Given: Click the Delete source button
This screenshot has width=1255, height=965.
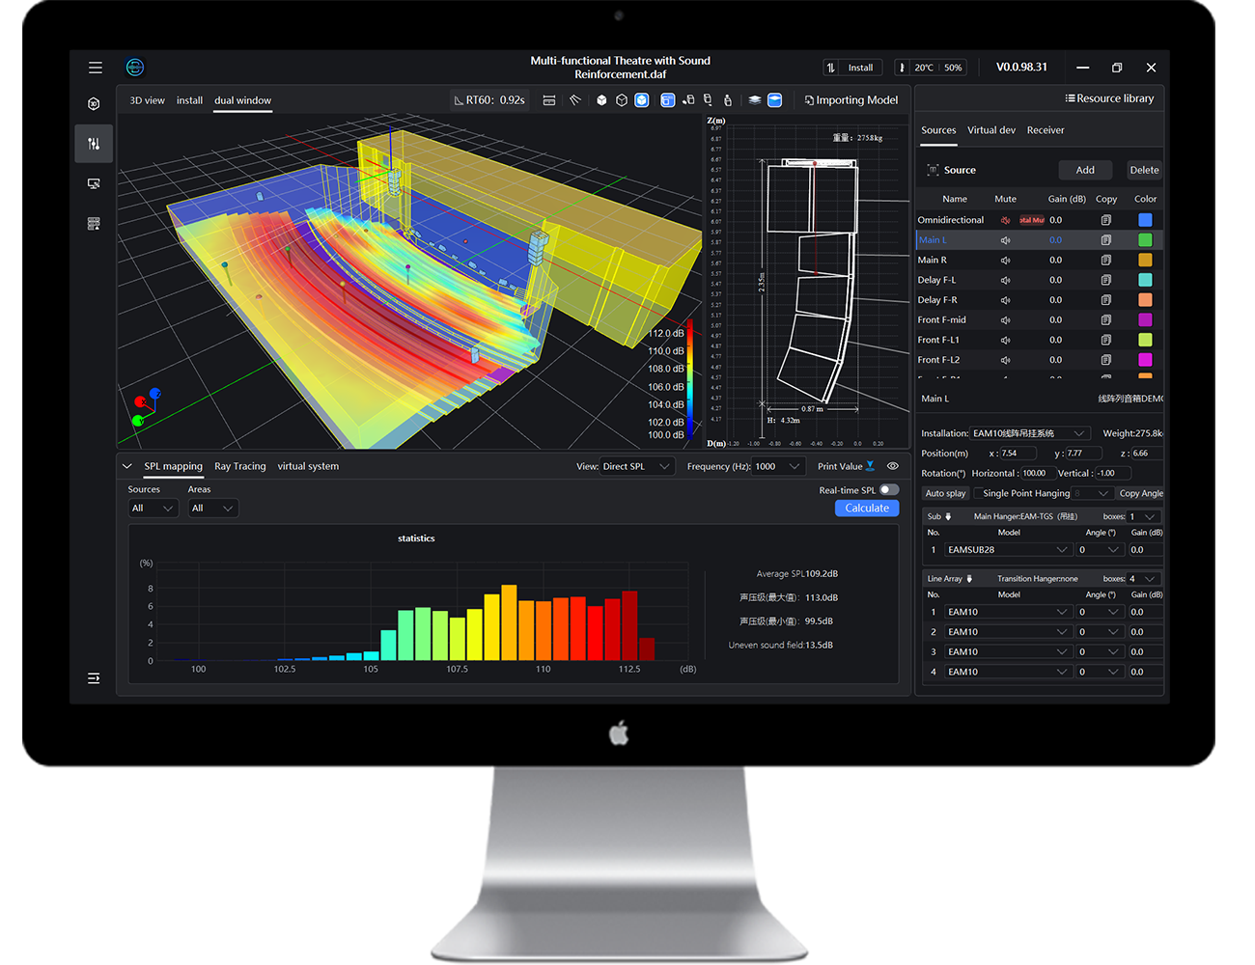Looking at the screenshot, I should click(1144, 170).
